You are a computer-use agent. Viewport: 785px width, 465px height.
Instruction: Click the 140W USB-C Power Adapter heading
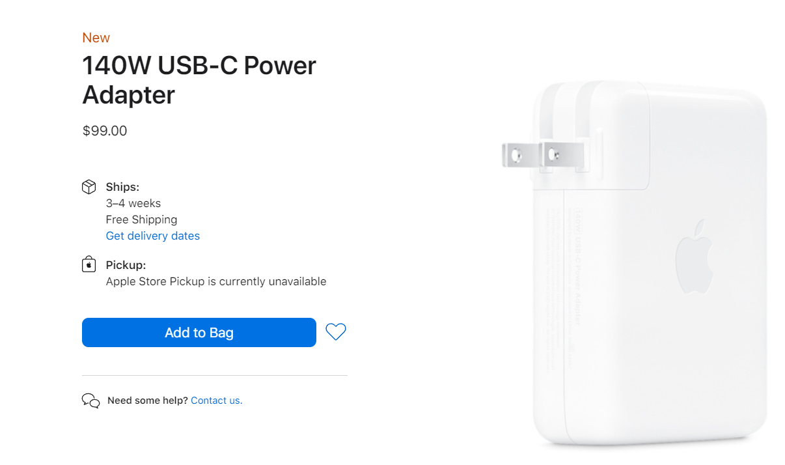click(x=199, y=80)
